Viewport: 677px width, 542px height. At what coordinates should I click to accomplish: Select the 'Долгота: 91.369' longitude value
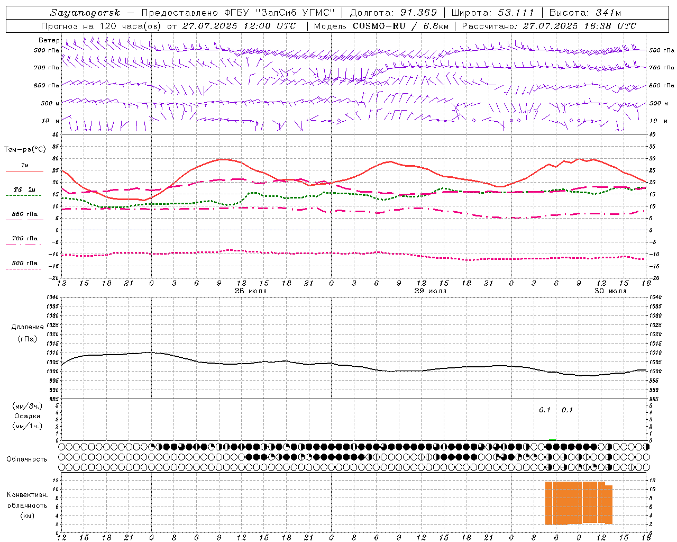tap(394, 13)
